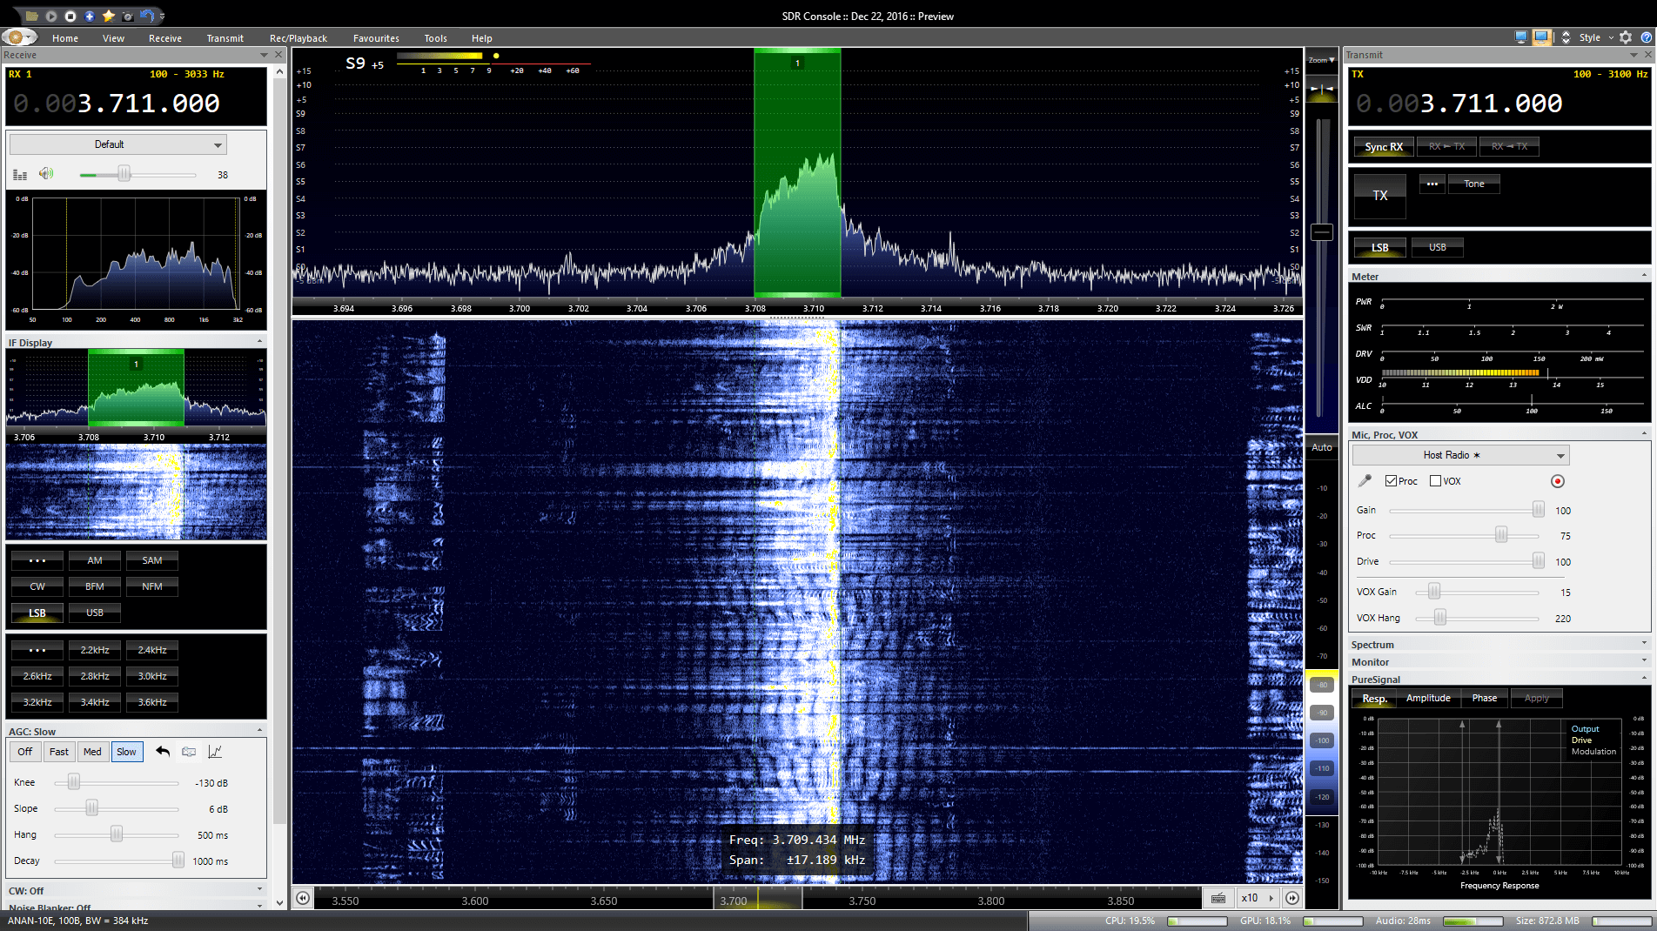Click the AGC graph icon next to Slow

click(216, 751)
